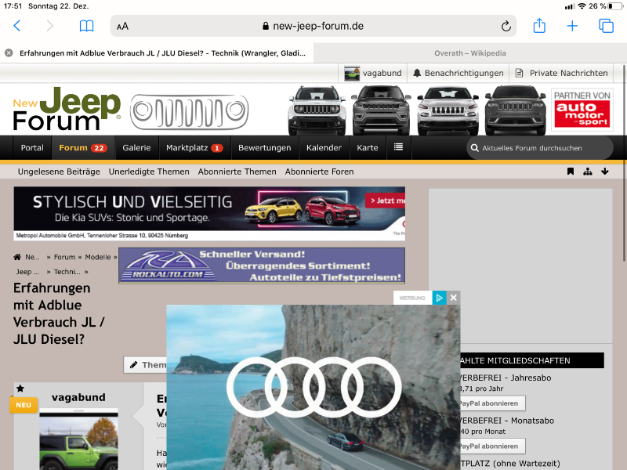
Task: Click the sitemap hierarchy icon
Action: click(x=588, y=172)
